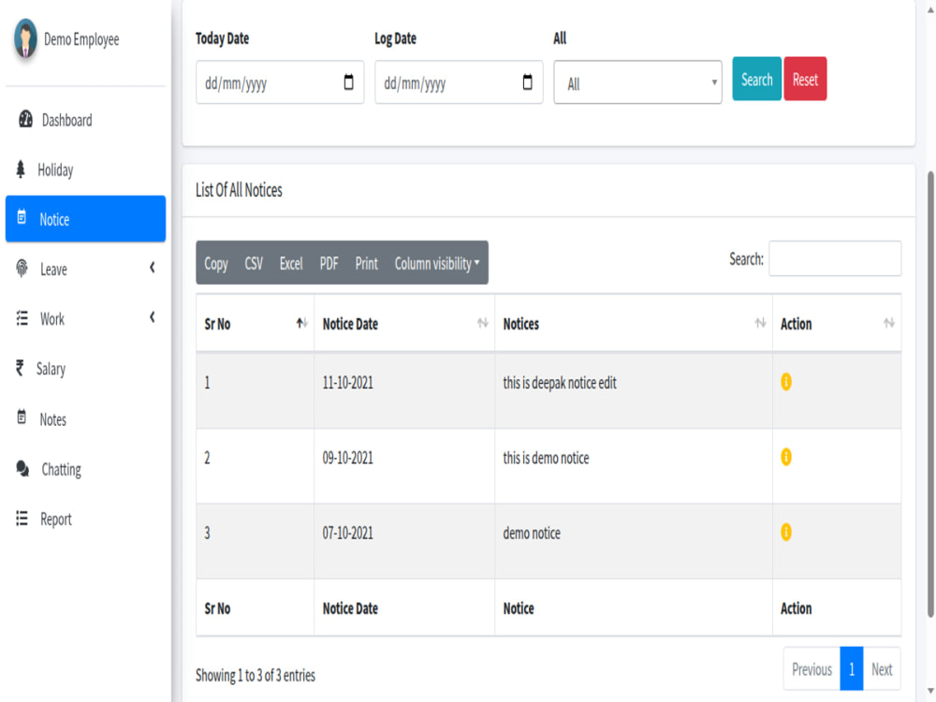The image size is (936, 702).
Task: Click the vertical page scrollbar
Action: coord(930,394)
